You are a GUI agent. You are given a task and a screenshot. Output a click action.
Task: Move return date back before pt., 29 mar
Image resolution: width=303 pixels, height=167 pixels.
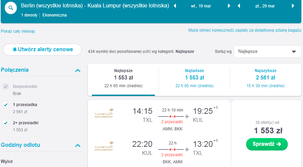click(239, 6)
